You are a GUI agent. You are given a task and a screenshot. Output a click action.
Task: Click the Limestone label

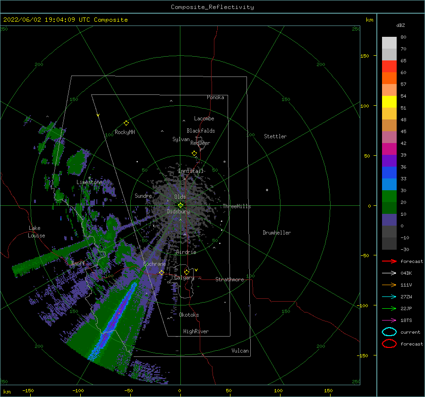[89, 182]
